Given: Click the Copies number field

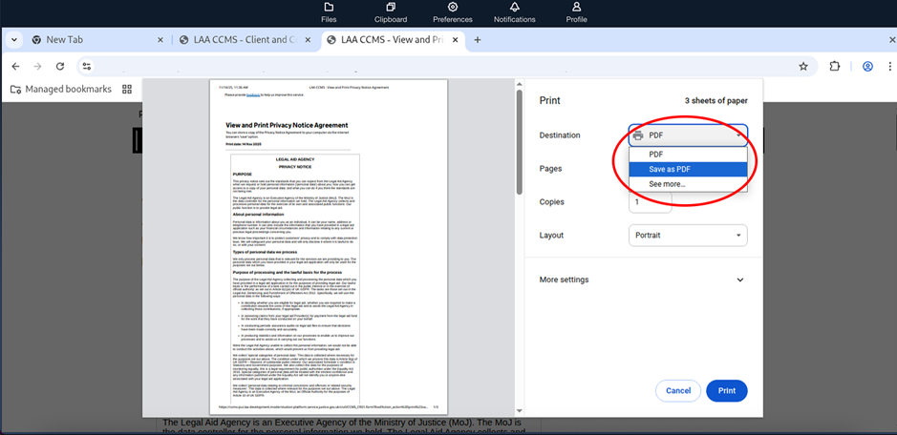Looking at the screenshot, I should [x=650, y=202].
